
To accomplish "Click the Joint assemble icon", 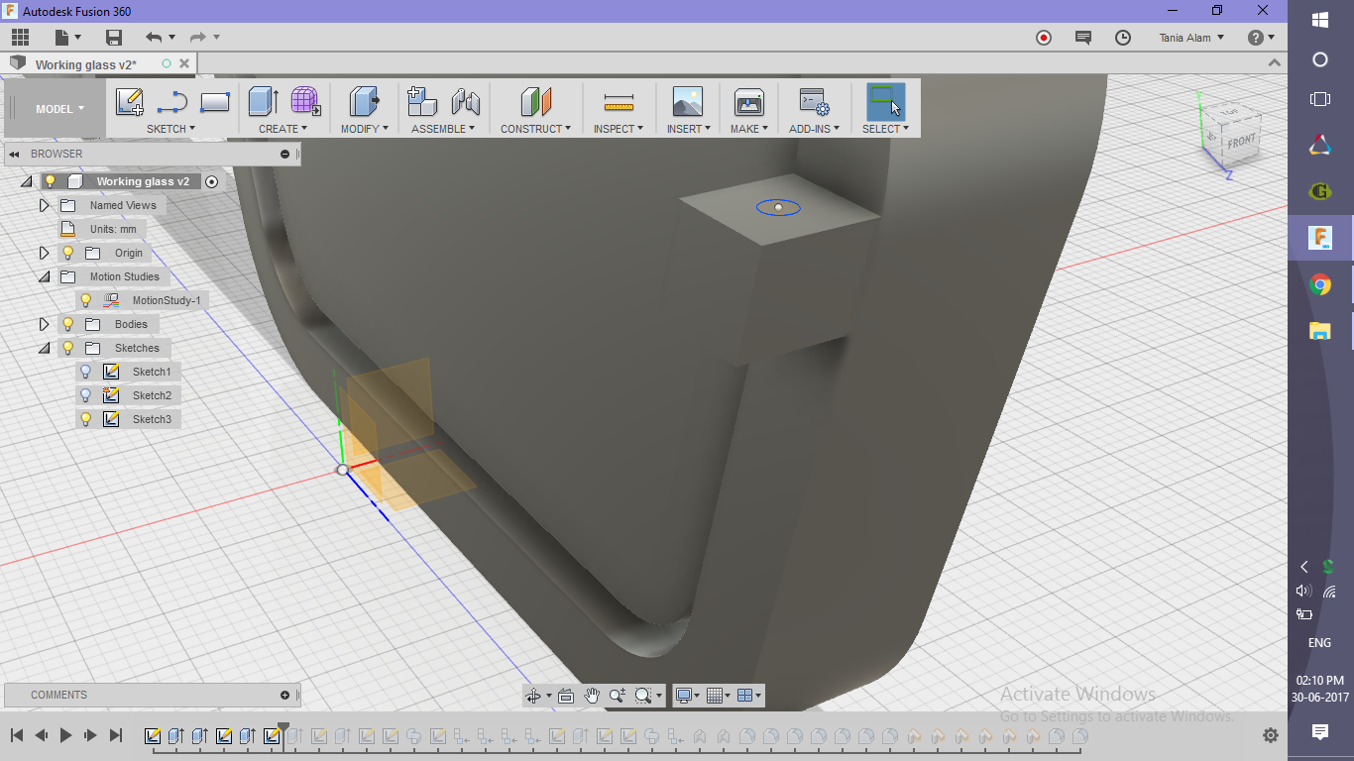I will (466, 101).
